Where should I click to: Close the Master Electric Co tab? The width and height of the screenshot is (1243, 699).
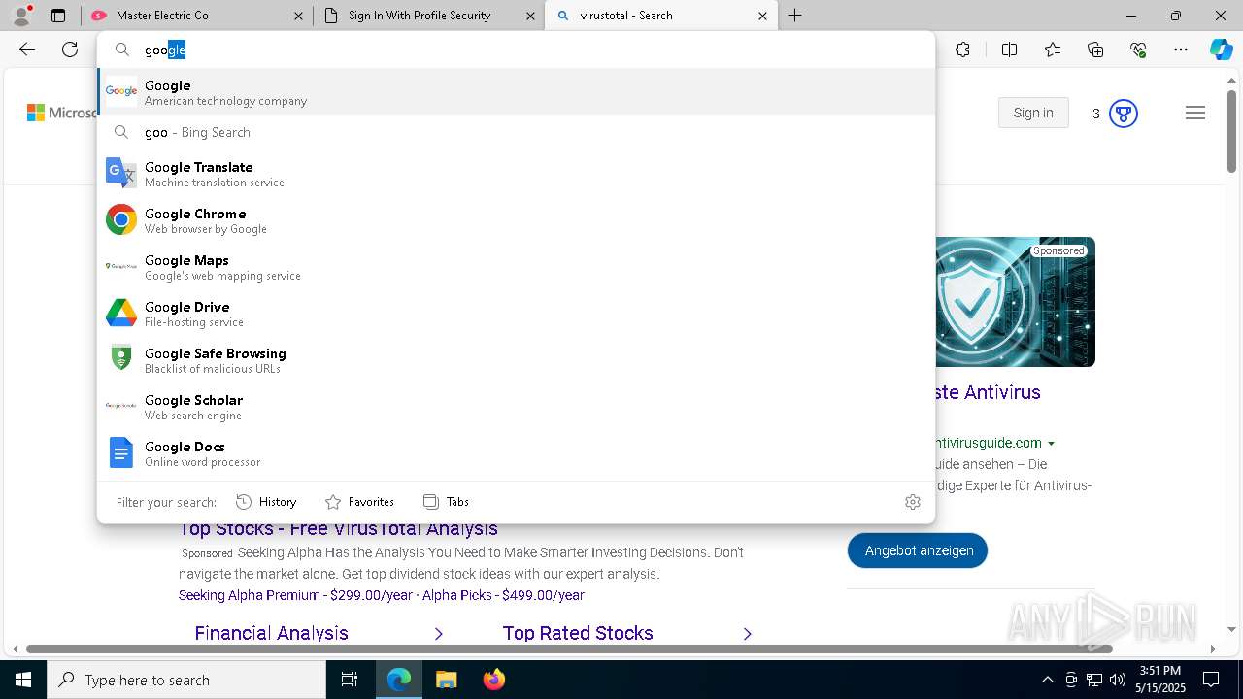click(x=298, y=16)
